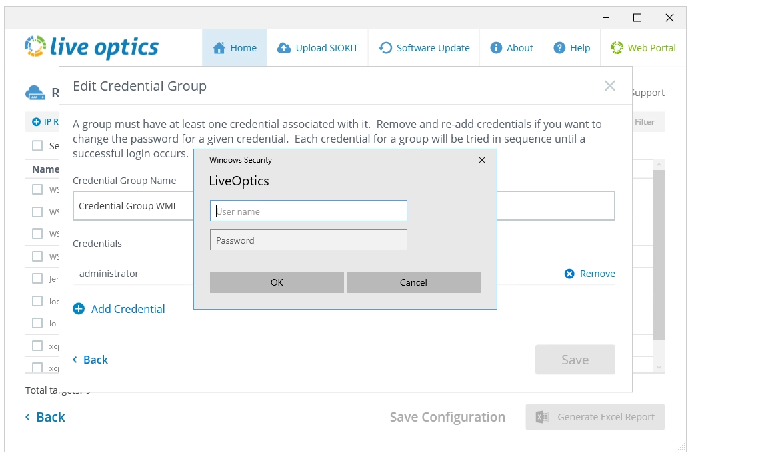758x457 pixels.
Task: Open the Support link
Action: 648,93
